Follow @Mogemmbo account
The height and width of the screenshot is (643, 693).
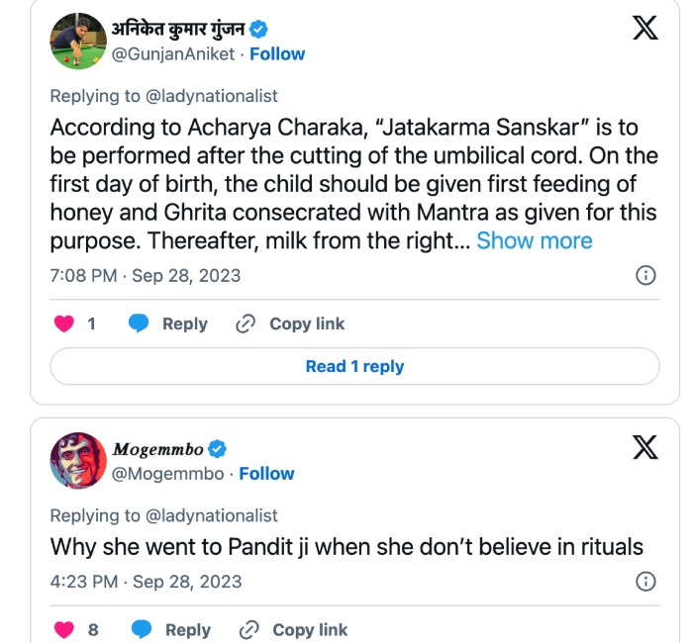(266, 474)
